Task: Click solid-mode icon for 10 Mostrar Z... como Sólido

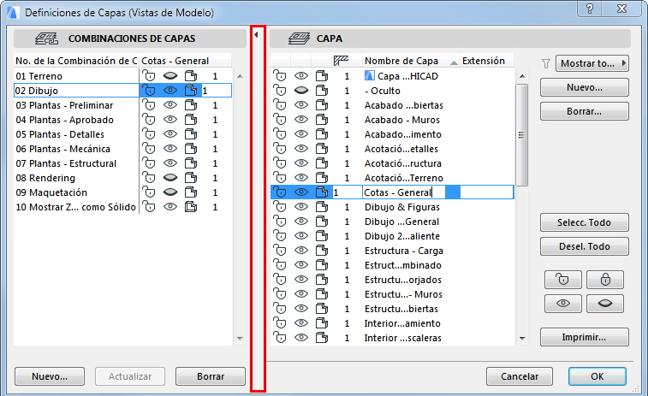Action: pyautogui.click(x=191, y=207)
